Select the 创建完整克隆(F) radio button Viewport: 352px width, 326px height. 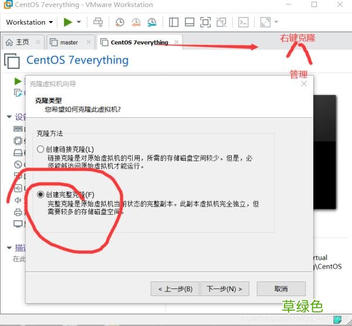point(40,194)
